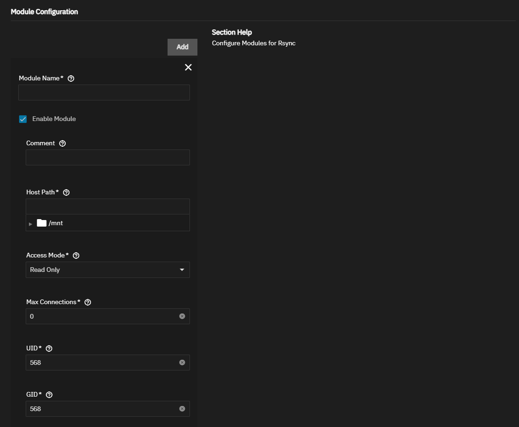Clear the UID field value
519x427 pixels.
click(x=182, y=363)
